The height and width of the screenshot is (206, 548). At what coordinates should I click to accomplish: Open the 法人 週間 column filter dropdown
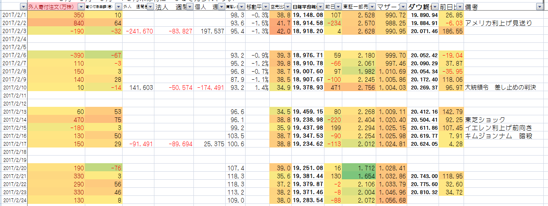190,7
